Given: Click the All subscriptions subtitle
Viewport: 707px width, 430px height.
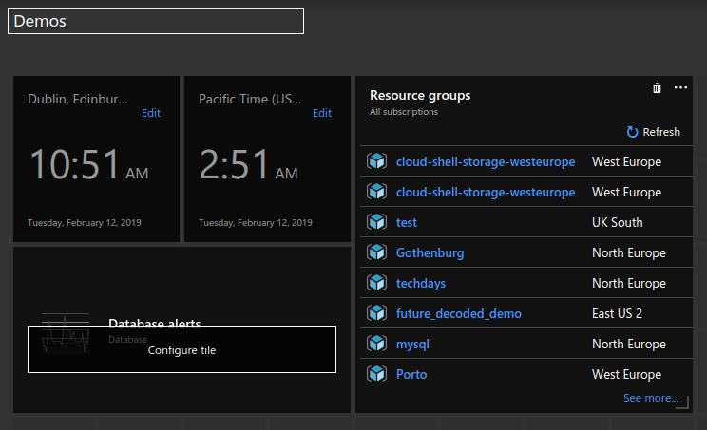Looking at the screenshot, I should pyautogui.click(x=404, y=112).
